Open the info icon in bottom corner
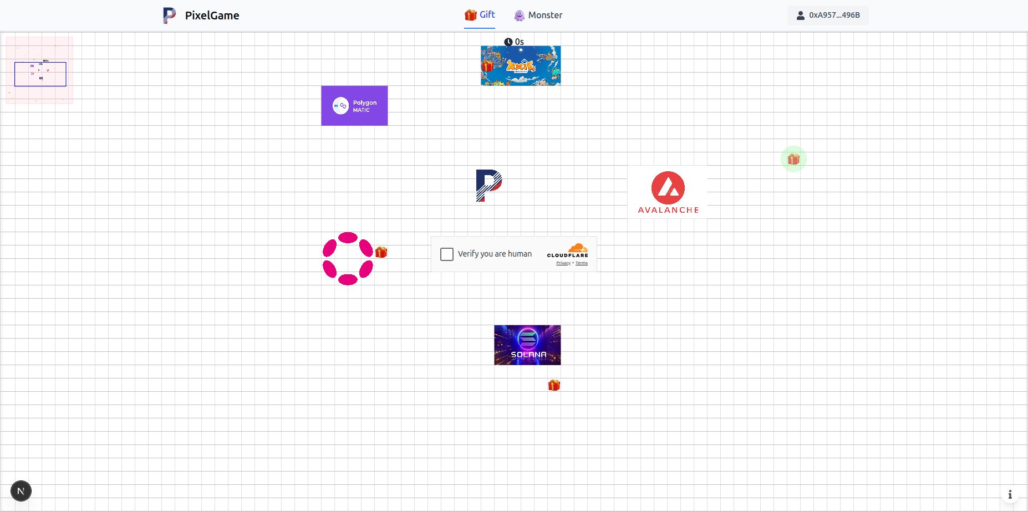The width and height of the screenshot is (1028, 512). [1010, 494]
